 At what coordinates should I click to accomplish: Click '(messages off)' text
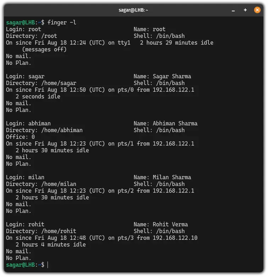coord(44,50)
